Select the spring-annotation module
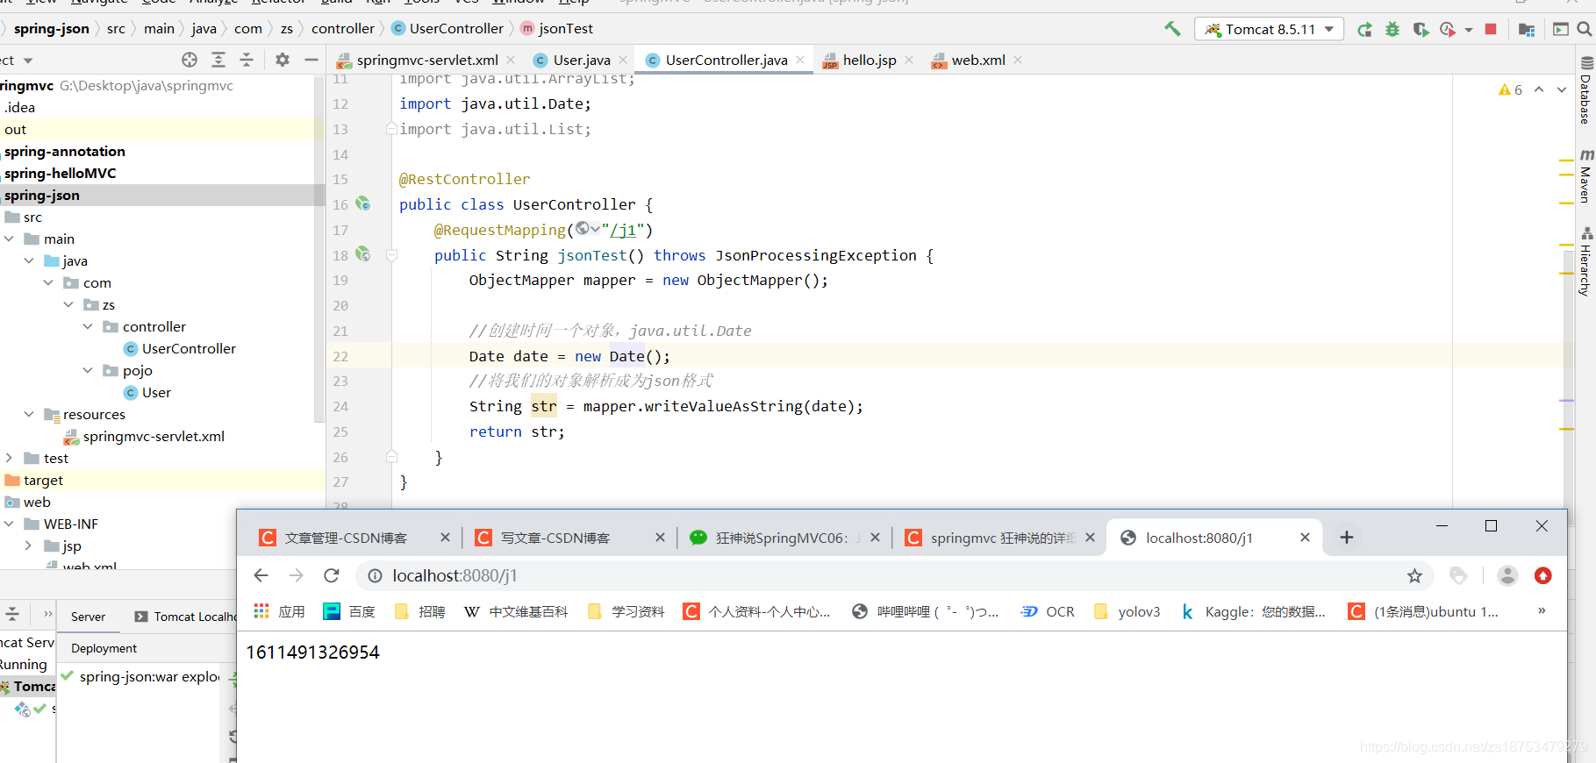Viewport: 1596px width, 763px height. (x=65, y=151)
